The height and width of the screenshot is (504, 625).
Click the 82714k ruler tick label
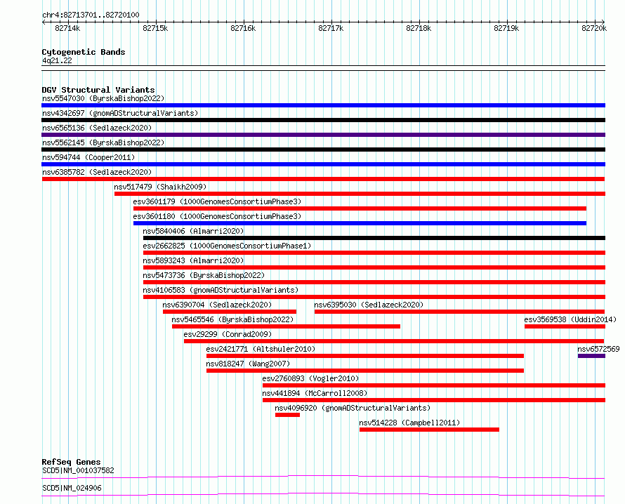click(x=67, y=28)
